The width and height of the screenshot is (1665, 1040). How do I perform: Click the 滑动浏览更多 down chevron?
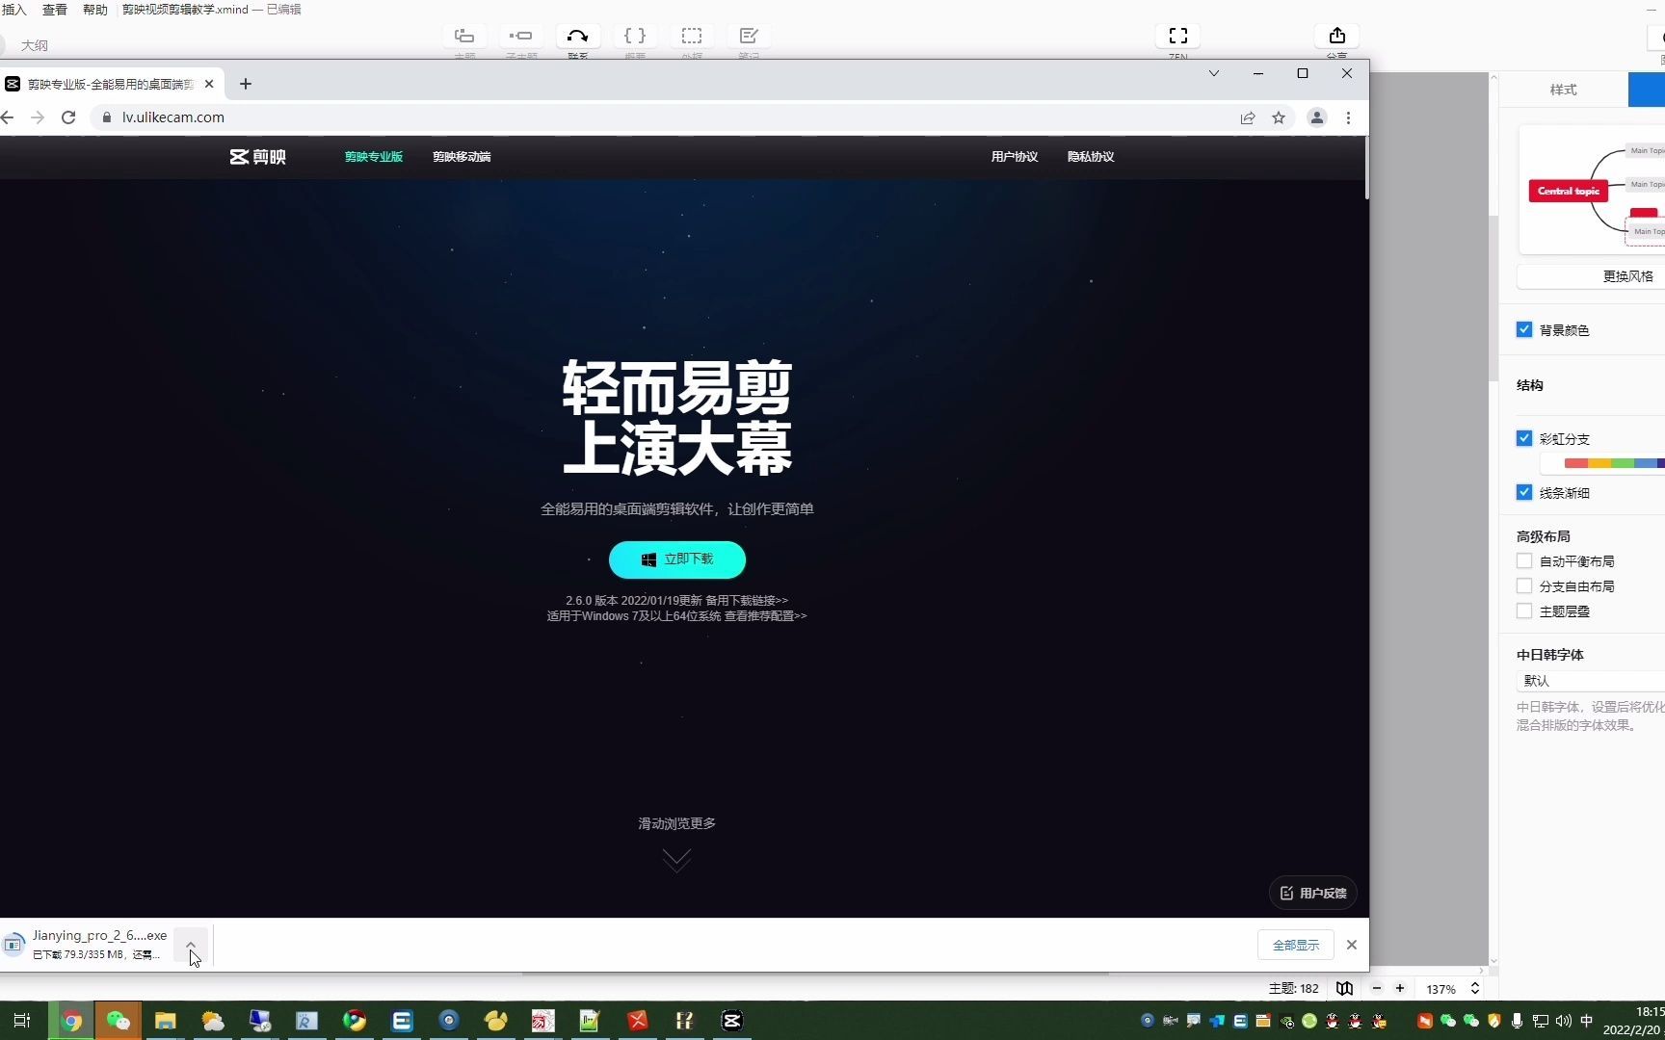677,859
